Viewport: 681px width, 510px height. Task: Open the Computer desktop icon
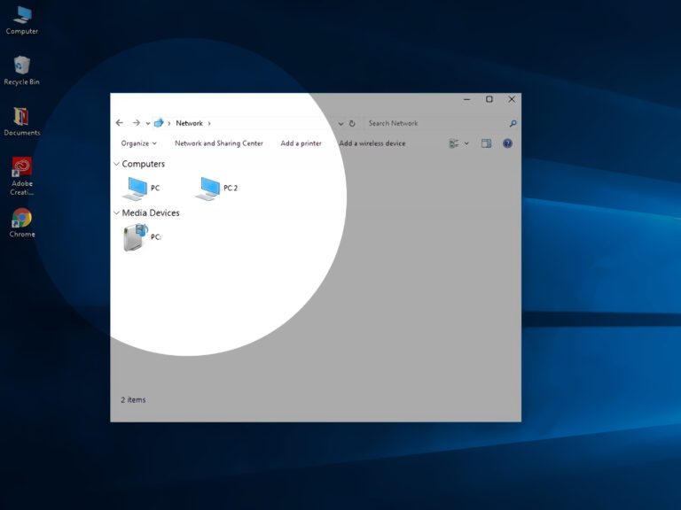[x=21, y=20]
